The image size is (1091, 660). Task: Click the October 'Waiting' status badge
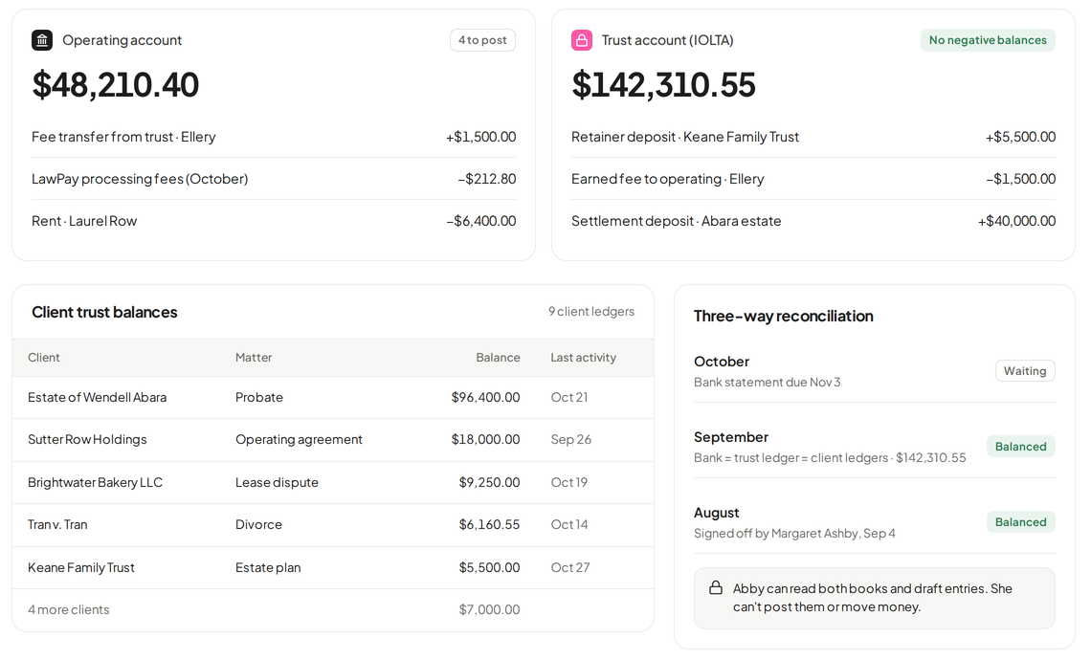point(1025,371)
